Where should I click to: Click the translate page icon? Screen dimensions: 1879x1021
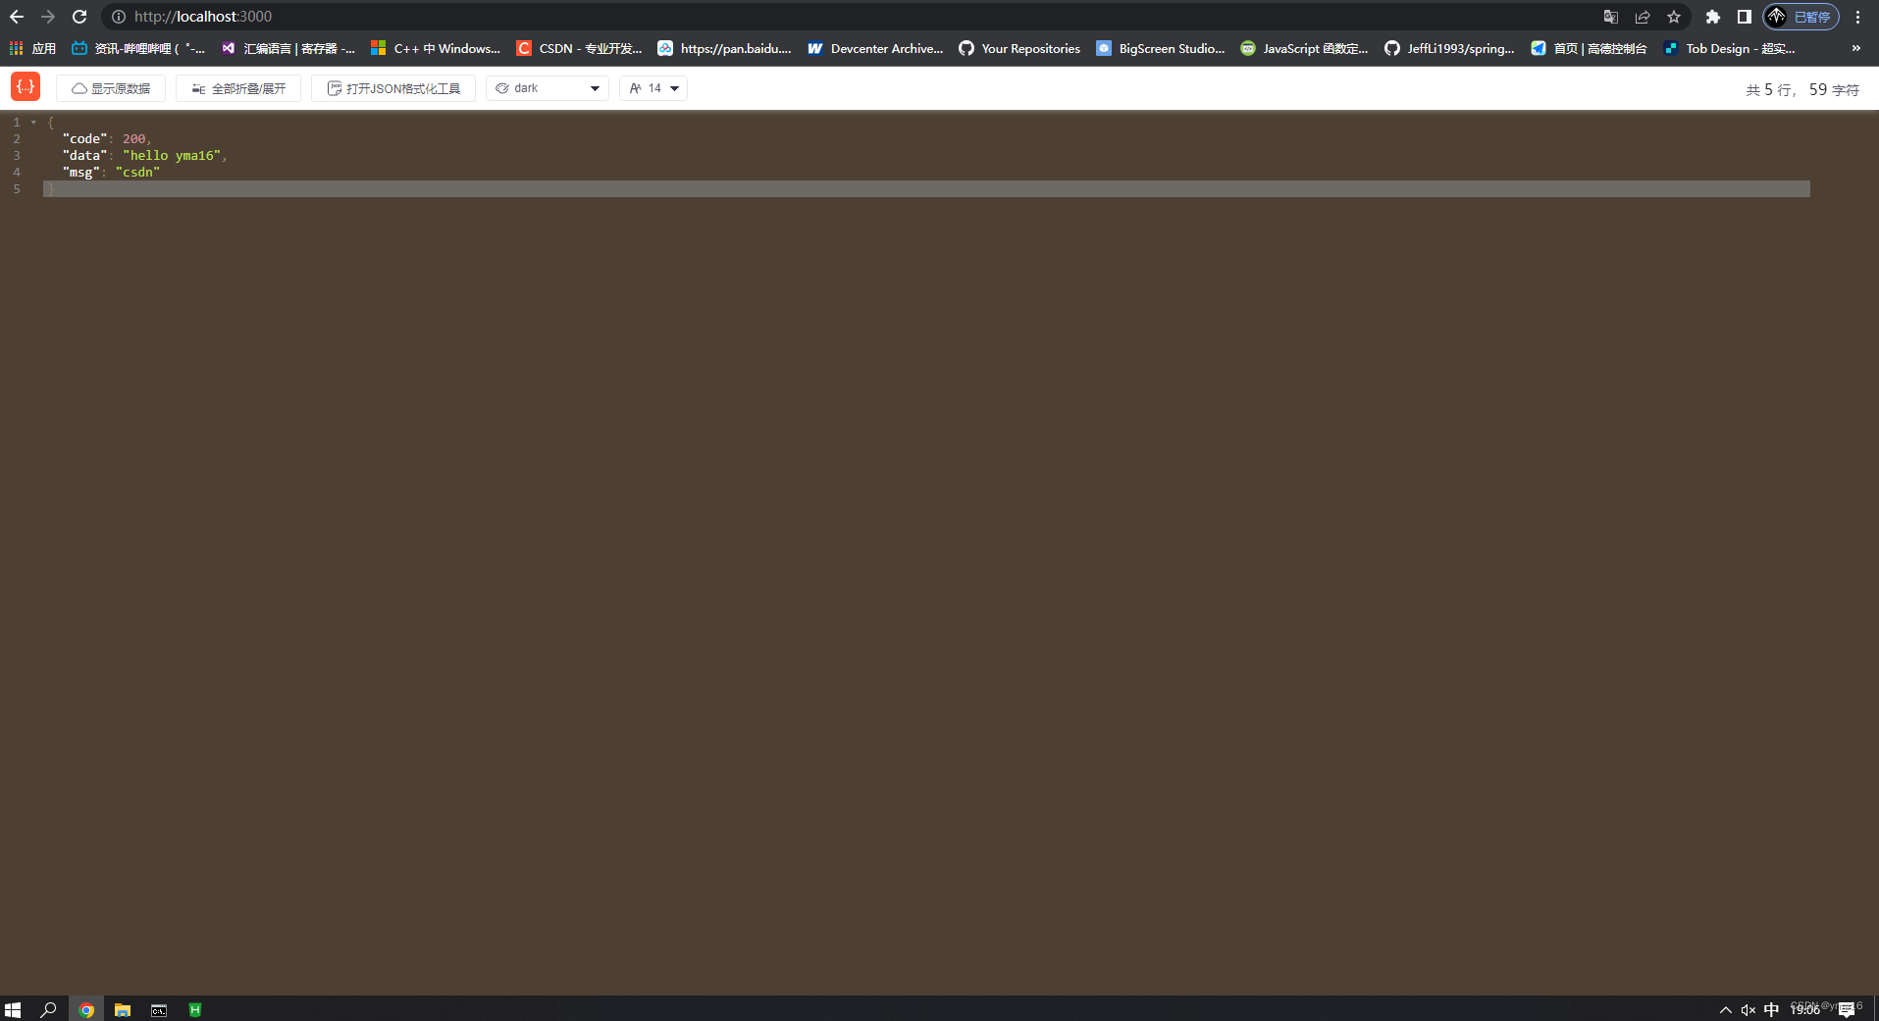[1611, 17]
